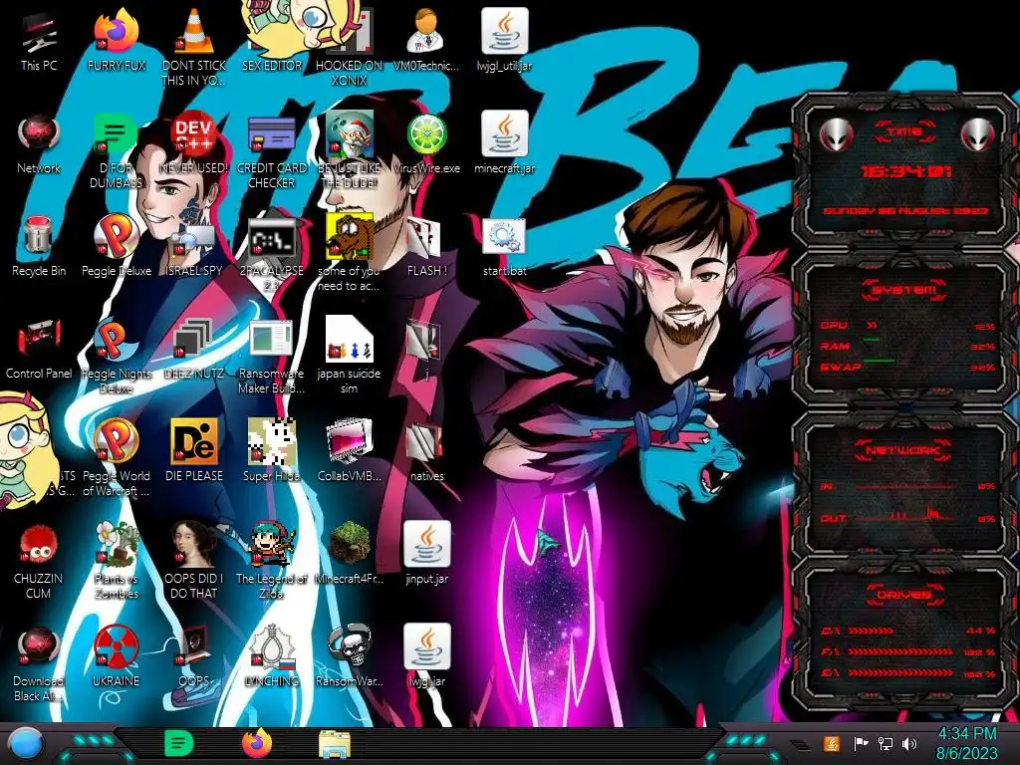Select Minecraft4Fr... grass block icon
The width and height of the screenshot is (1020, 765).
click(x=349, y=554)
